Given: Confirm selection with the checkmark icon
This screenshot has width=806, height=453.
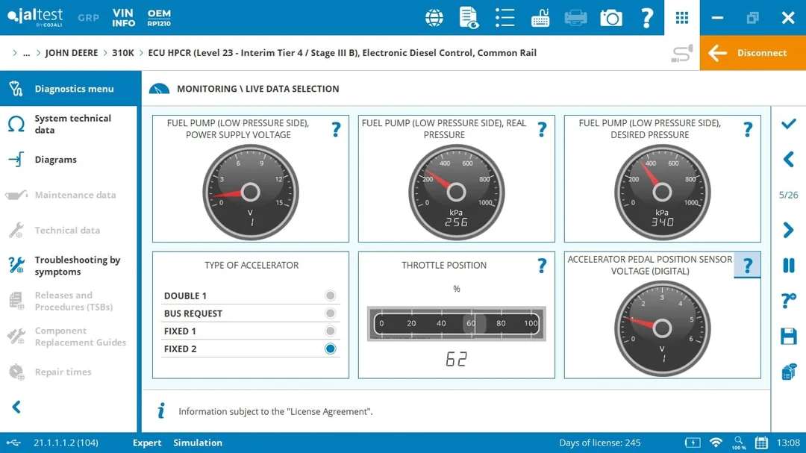Looking at the screenshot, I should click(x=788, y=124).
